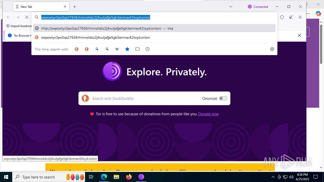This screenshot has height=182, width=324.
Task: Open File Explorer from the taskbar
Action: [116, 177]
